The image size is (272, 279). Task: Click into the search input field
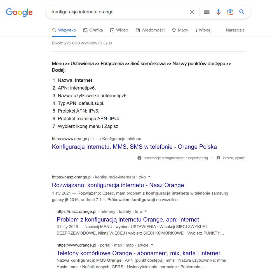click(x=118, y=12)
